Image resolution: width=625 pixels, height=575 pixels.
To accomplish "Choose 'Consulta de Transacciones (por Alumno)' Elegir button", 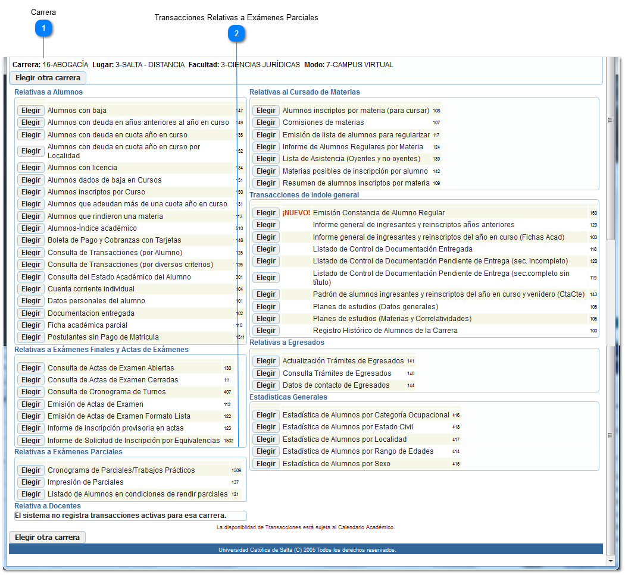I will click(31, 253).
